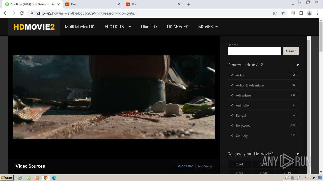Open the Multi Movies HD menu item

pos(80,27)
